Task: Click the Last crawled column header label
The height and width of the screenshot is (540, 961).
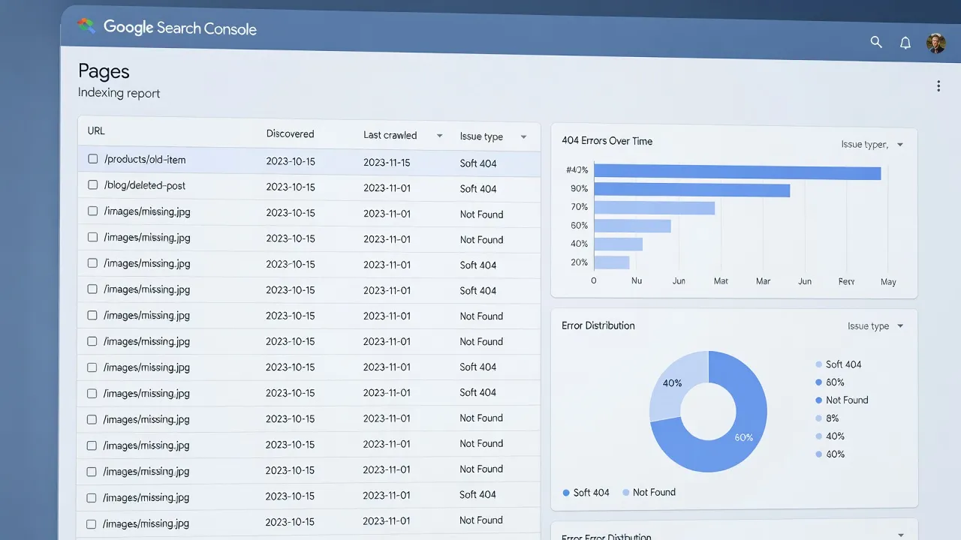Action: [390, 135]
